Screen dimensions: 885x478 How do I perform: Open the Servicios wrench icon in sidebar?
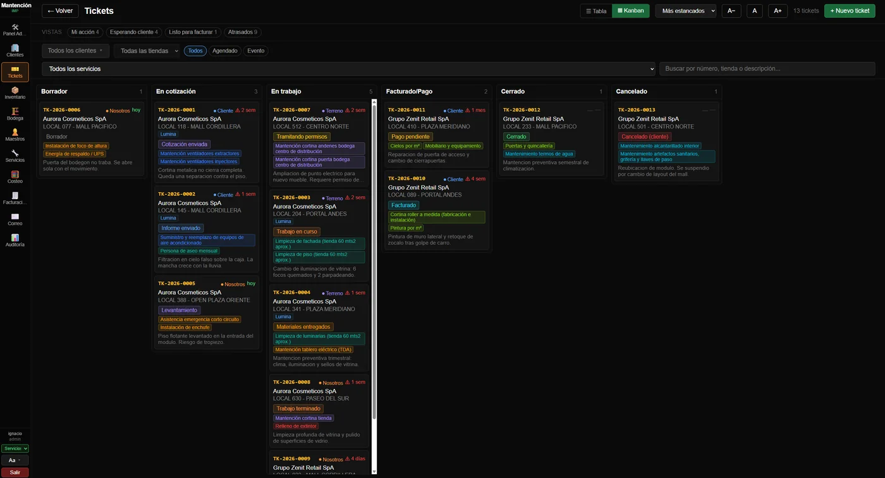(x=15, y=156)
